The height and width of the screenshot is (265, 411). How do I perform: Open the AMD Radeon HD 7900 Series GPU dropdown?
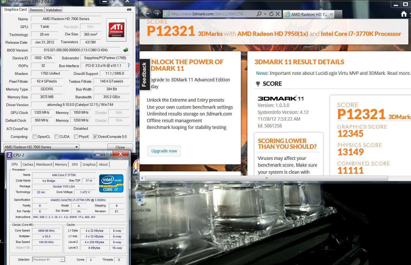(x=41, y=147)
